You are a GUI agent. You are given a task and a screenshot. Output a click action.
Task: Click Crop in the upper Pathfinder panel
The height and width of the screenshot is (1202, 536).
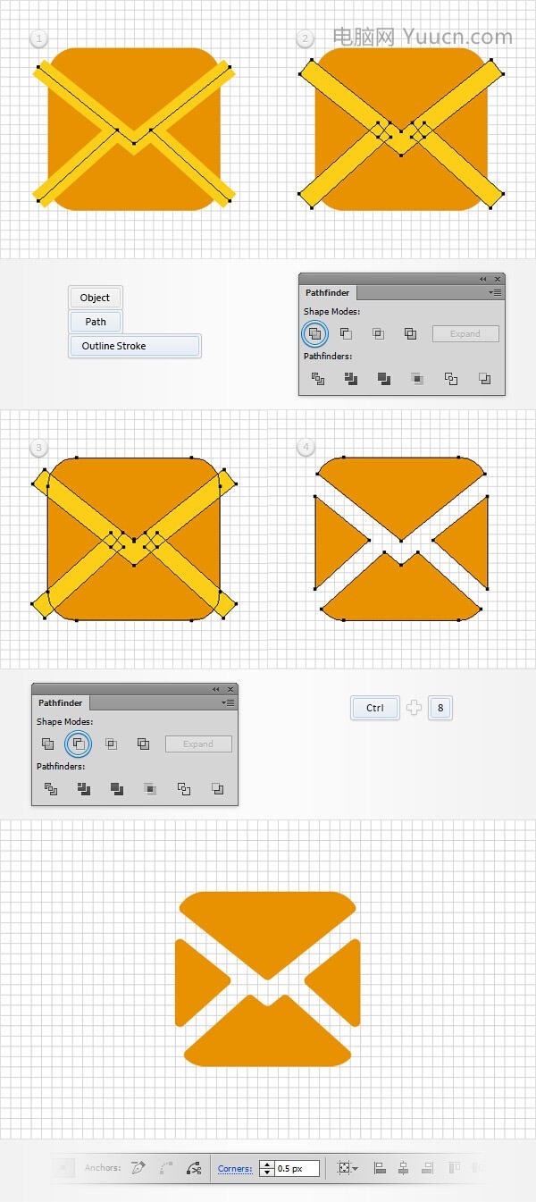[x=417, y=379]
